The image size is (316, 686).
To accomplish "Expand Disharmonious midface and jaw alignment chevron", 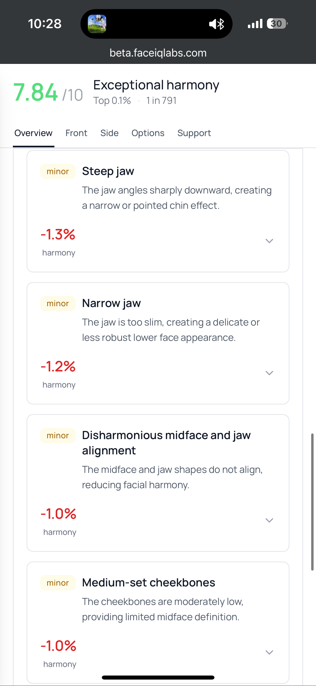I will click(x=269, y=520).
